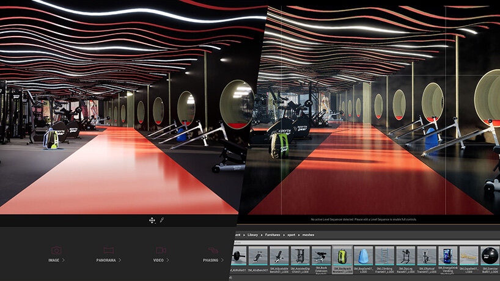Open the meshes folder breadcrumb
Screen dimensions: 500x281
(x=309, y=235)
